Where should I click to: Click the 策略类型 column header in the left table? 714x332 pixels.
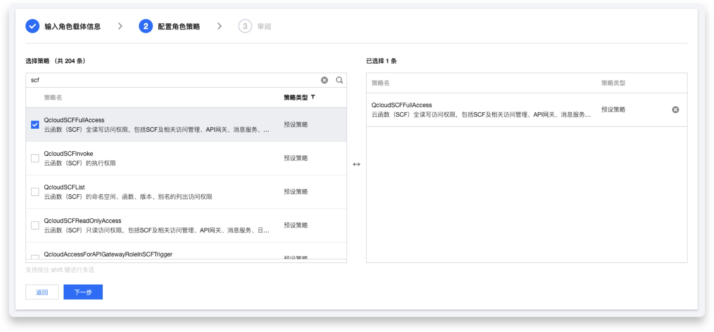[295, 97]
